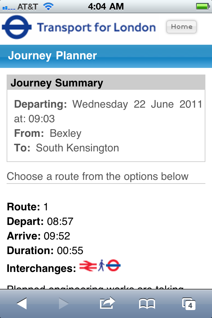Tap the greyed-out forward arrow
The image size is (212, 318).
pos(63,303)
